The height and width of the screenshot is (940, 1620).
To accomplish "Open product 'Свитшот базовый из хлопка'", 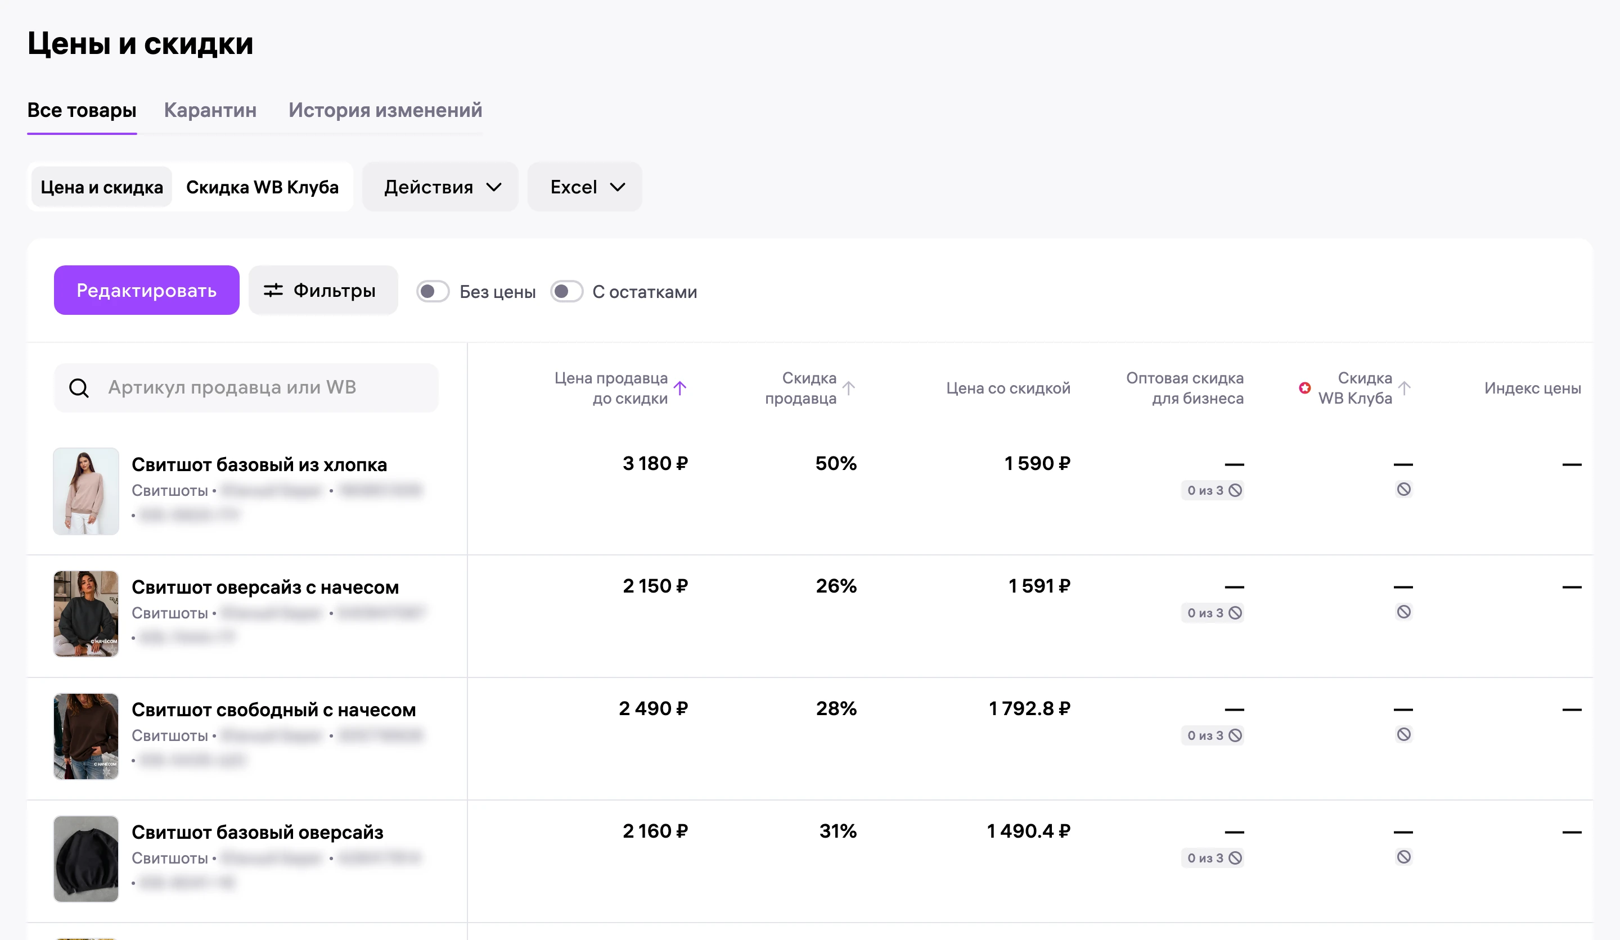I will pos(259,464).
